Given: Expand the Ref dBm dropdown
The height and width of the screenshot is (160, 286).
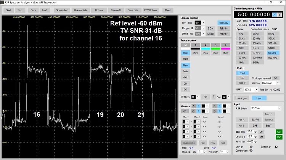Looking at the screenshot, I should point(203,23).
